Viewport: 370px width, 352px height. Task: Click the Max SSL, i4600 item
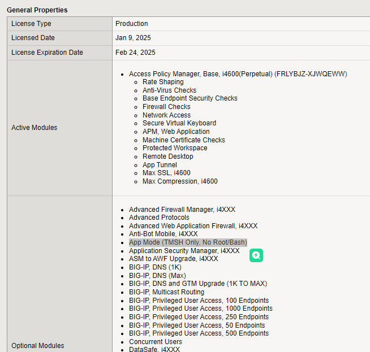[166, 173]
